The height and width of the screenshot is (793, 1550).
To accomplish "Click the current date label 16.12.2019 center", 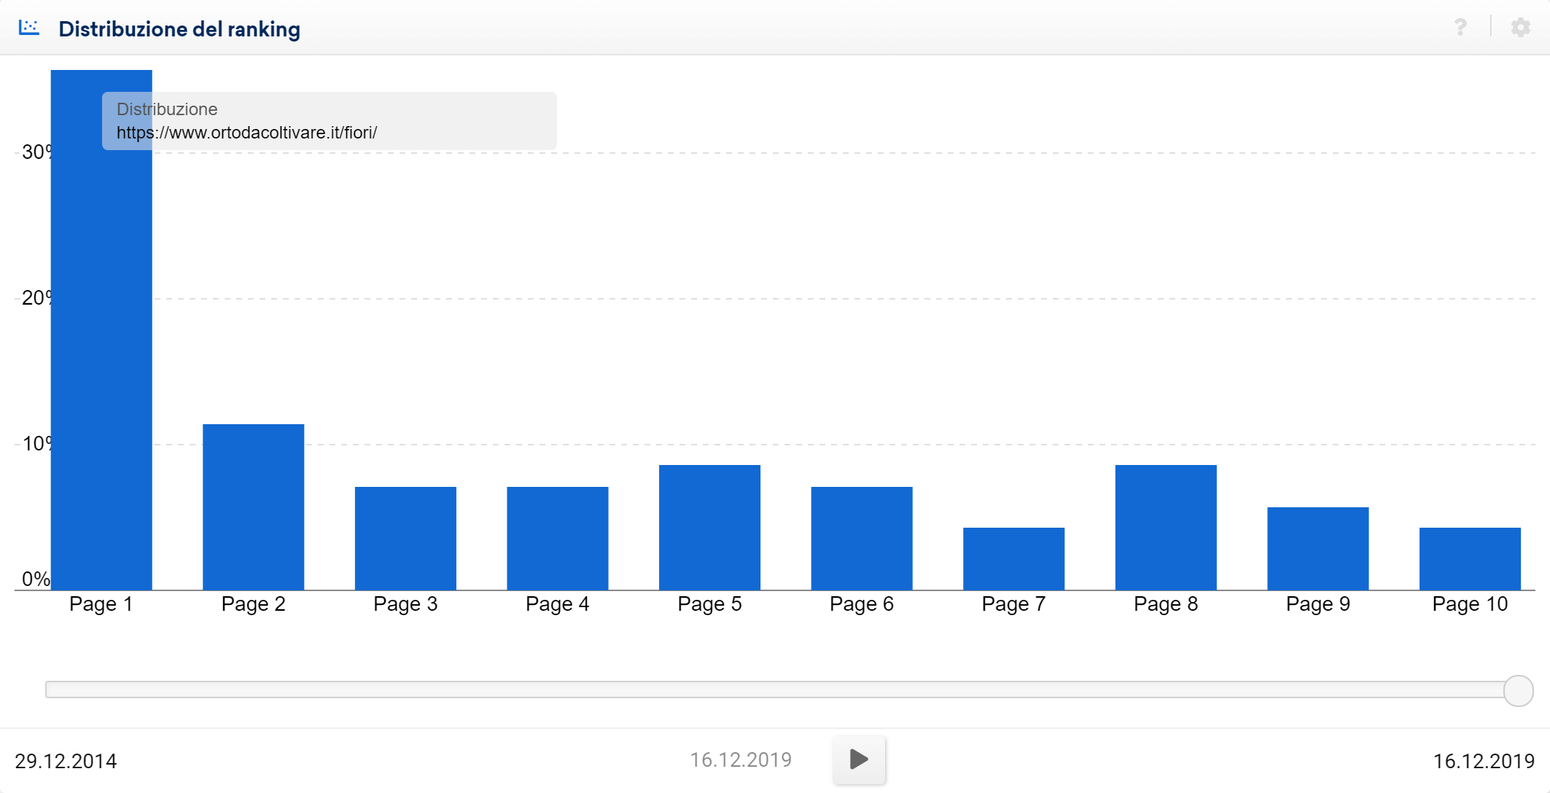I will click(x=740, y=760).
